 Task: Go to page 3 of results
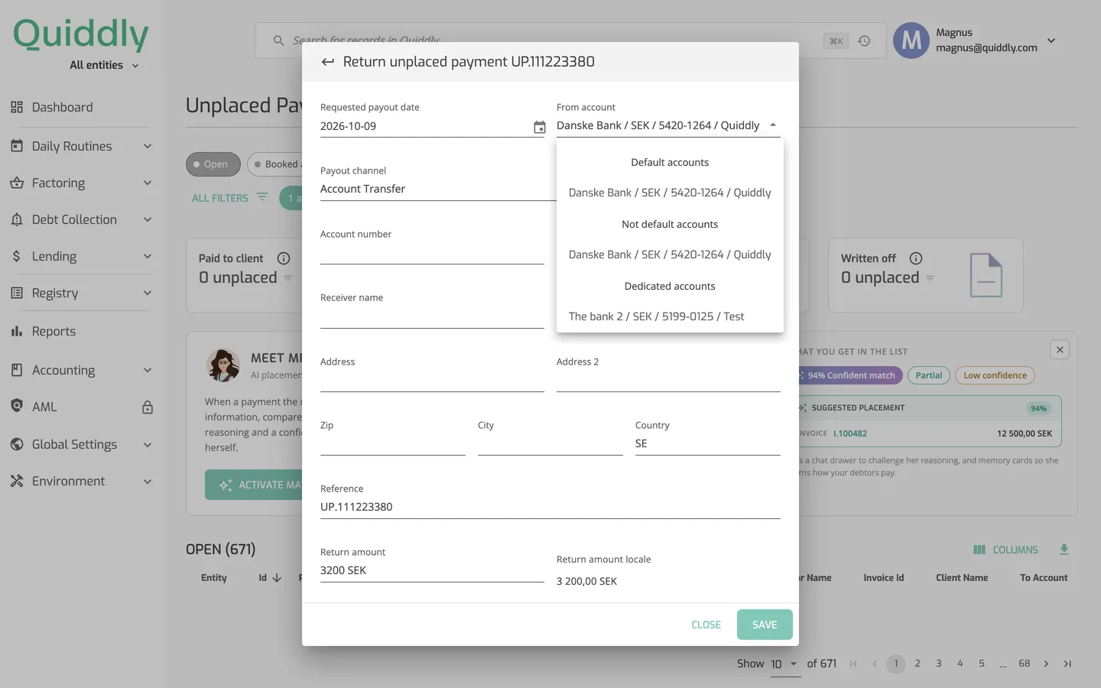938,664
